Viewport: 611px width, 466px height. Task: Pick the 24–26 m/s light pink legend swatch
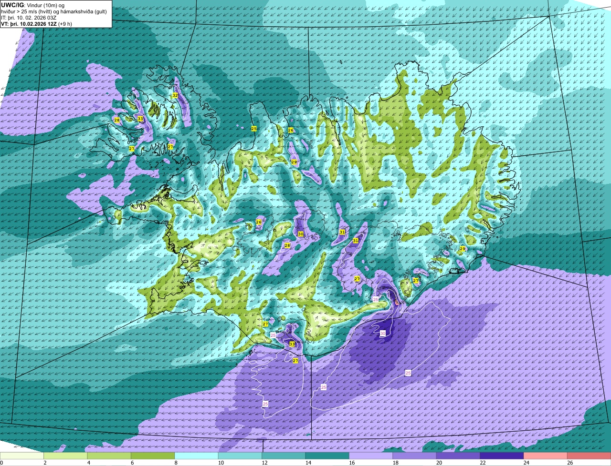[x=546, y=456]
